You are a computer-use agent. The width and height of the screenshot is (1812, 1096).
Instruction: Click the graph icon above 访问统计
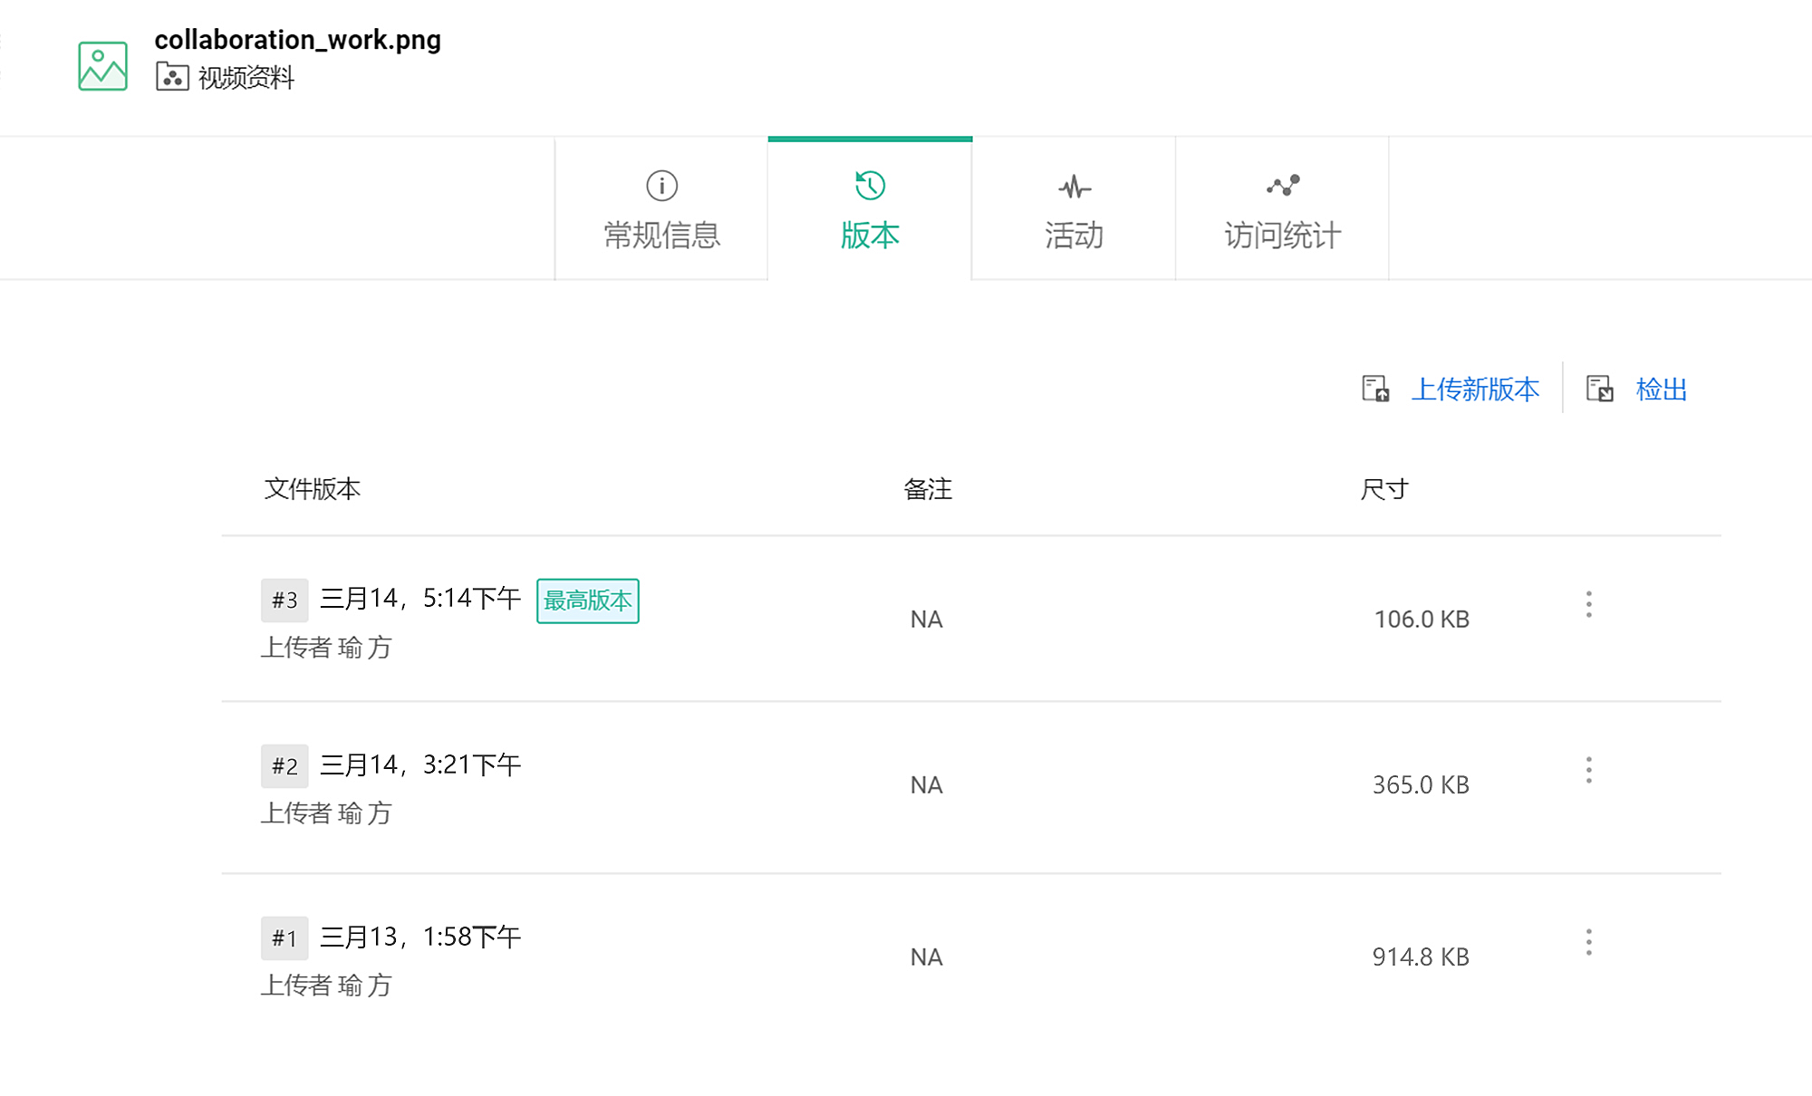[x=1283, y=186]
